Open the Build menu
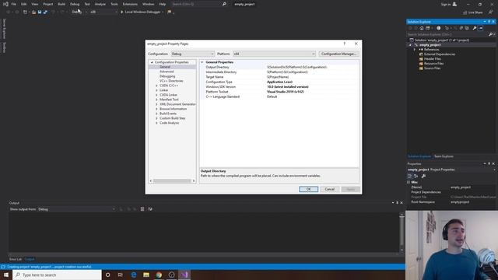498x280 pixels. [61, 4]
